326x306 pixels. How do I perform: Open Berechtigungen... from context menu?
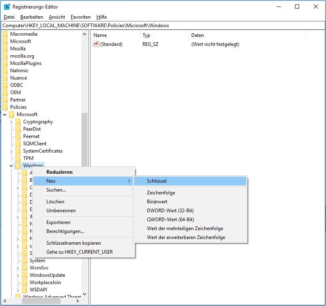83,231
